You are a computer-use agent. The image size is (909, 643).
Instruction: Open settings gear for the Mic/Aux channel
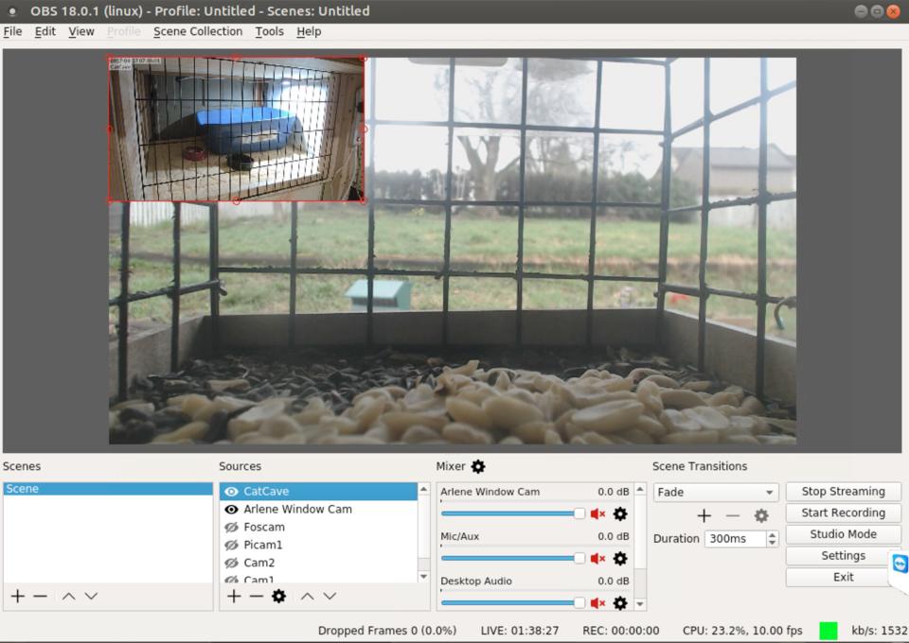click(620, 558)
